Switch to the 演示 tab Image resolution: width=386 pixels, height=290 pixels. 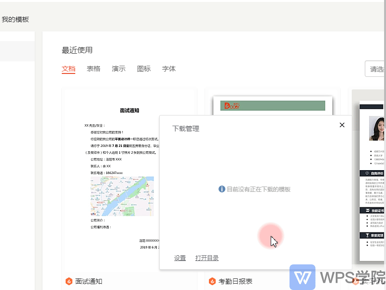click(x=119, y=69)
